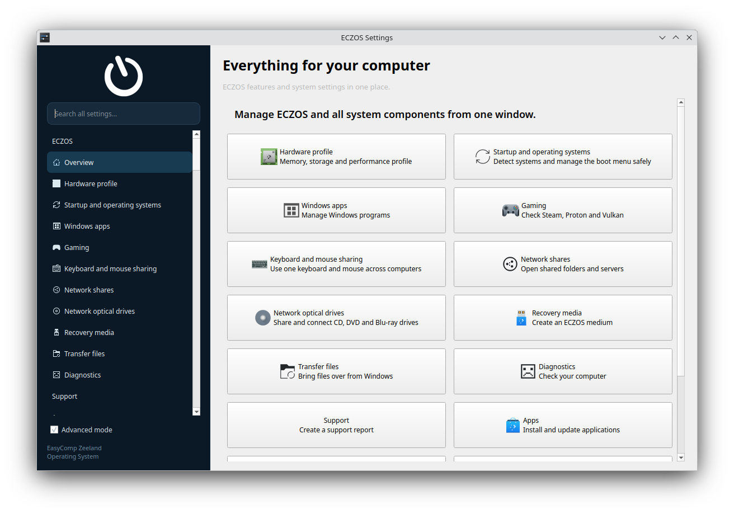Click the green chip icon on the Hardware profile card
Image resolution: width=734 pixels, height=514 pixels.
point(269,157)
